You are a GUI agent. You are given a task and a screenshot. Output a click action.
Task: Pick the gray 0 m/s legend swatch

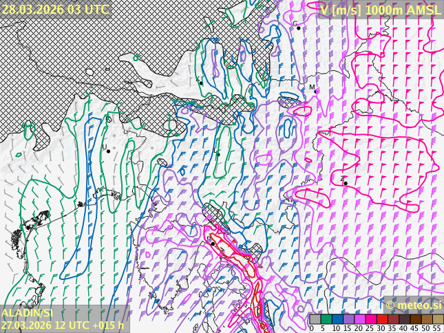point(315,319)
